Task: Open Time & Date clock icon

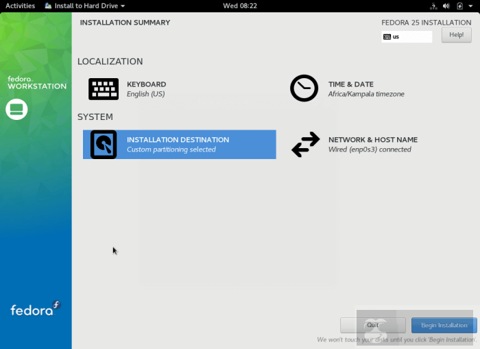Action: coord(304,88)
